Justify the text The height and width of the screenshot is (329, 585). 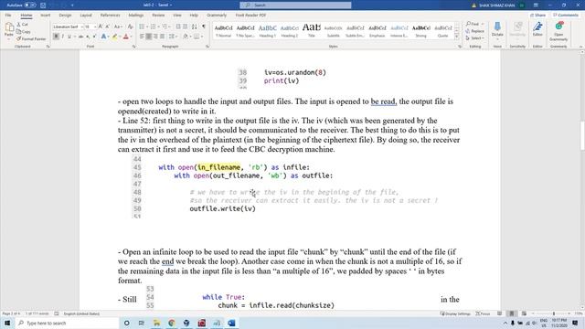coord(163,37)
